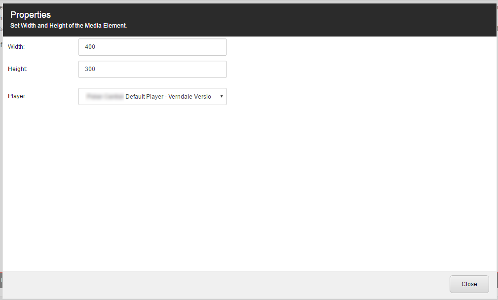The width and height of the screenshot is (498, 300).
Task: Close the Properties dialog with Close button
Action: point(469,284)
